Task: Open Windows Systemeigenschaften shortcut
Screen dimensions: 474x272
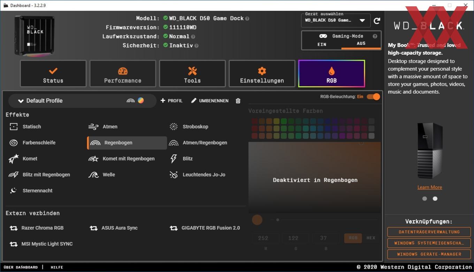Action: [x=429, y=243]
